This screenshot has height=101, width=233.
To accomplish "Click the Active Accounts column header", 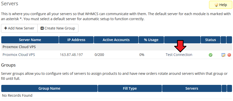I will (116, 40).
